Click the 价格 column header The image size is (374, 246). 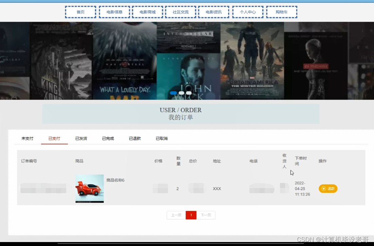click(158, 161)
